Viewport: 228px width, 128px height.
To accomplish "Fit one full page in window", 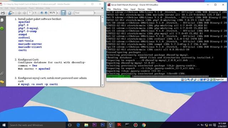I will pyautogui.click(x=69, y=13).
